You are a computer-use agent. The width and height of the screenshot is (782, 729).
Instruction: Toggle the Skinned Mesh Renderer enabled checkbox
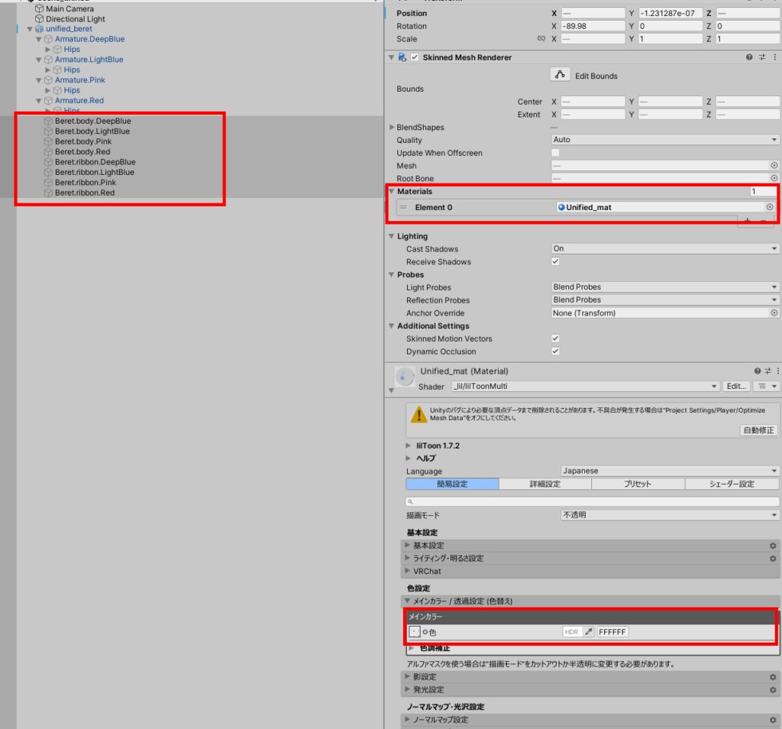pyautogui.click(x=415, y=57)
